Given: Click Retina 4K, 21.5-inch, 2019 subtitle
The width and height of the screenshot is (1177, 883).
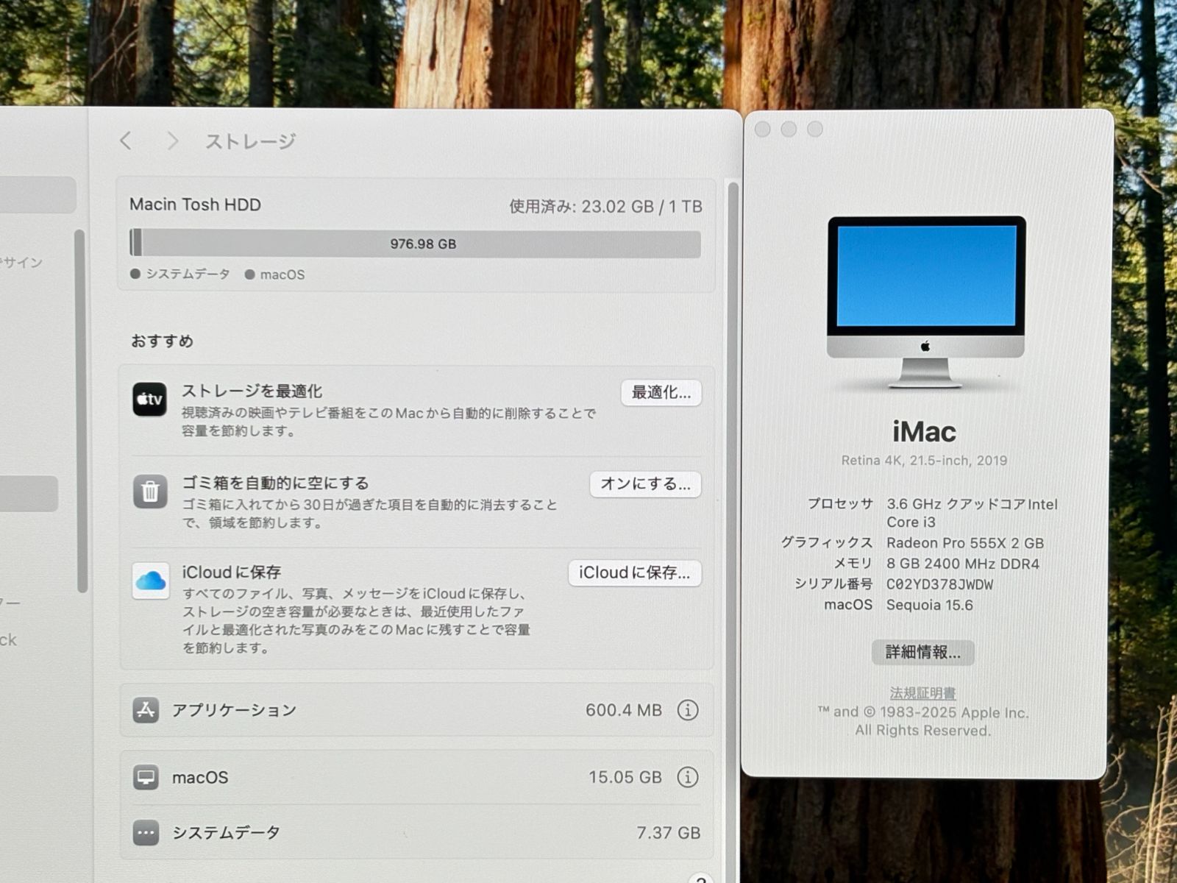Looking at the screenshot, I should coord(925,461).
